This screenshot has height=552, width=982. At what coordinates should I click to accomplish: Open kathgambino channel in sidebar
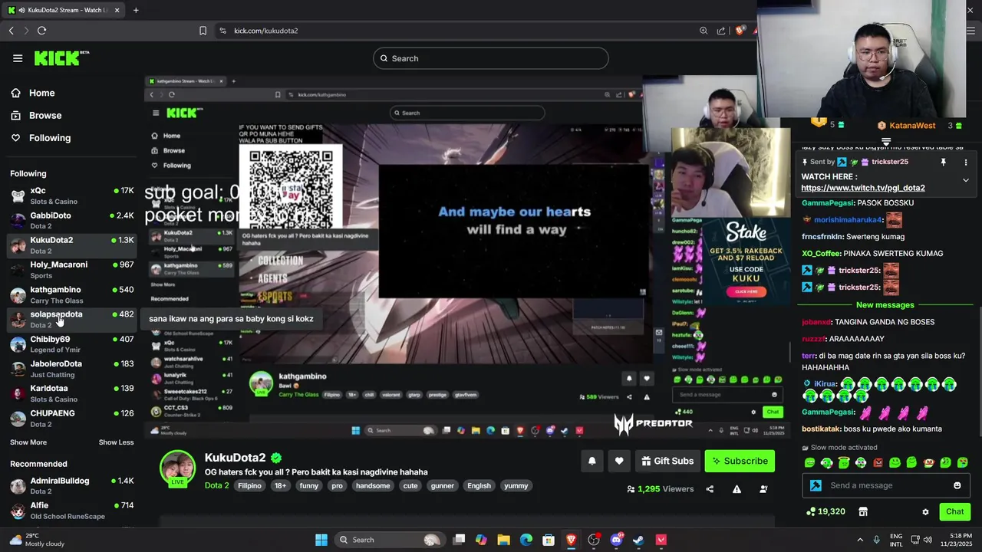point(71,295)
